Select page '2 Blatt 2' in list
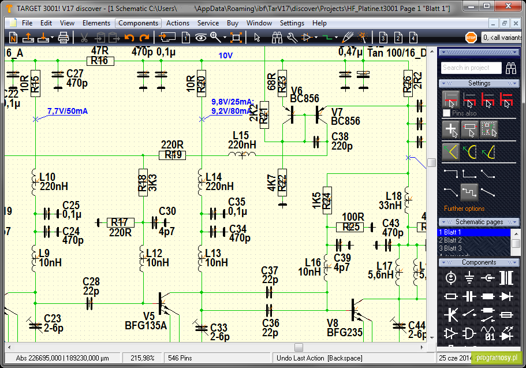 pyautogui.click(x=475, y=240)
